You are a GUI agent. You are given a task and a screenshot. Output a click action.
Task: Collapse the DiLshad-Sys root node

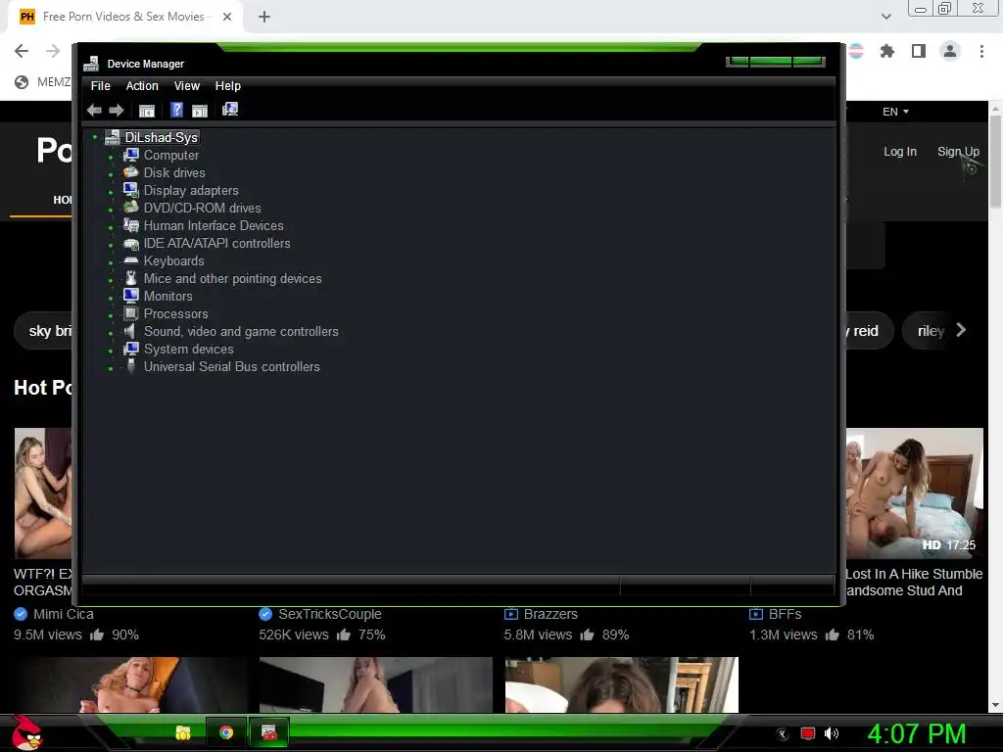coord(95,137)
